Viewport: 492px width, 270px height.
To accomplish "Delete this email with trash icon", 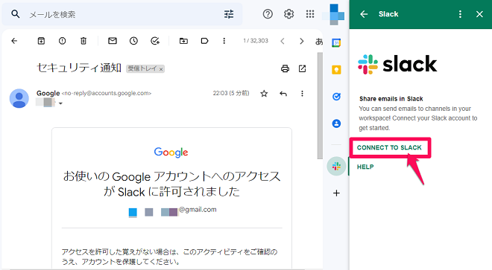I will pos(83,41).
